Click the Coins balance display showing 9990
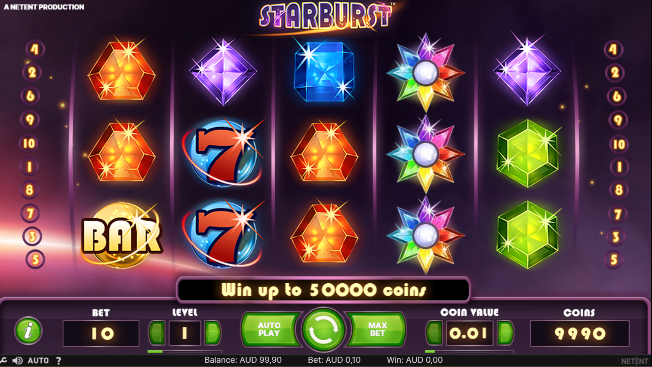652x367 pixels. 580,333
